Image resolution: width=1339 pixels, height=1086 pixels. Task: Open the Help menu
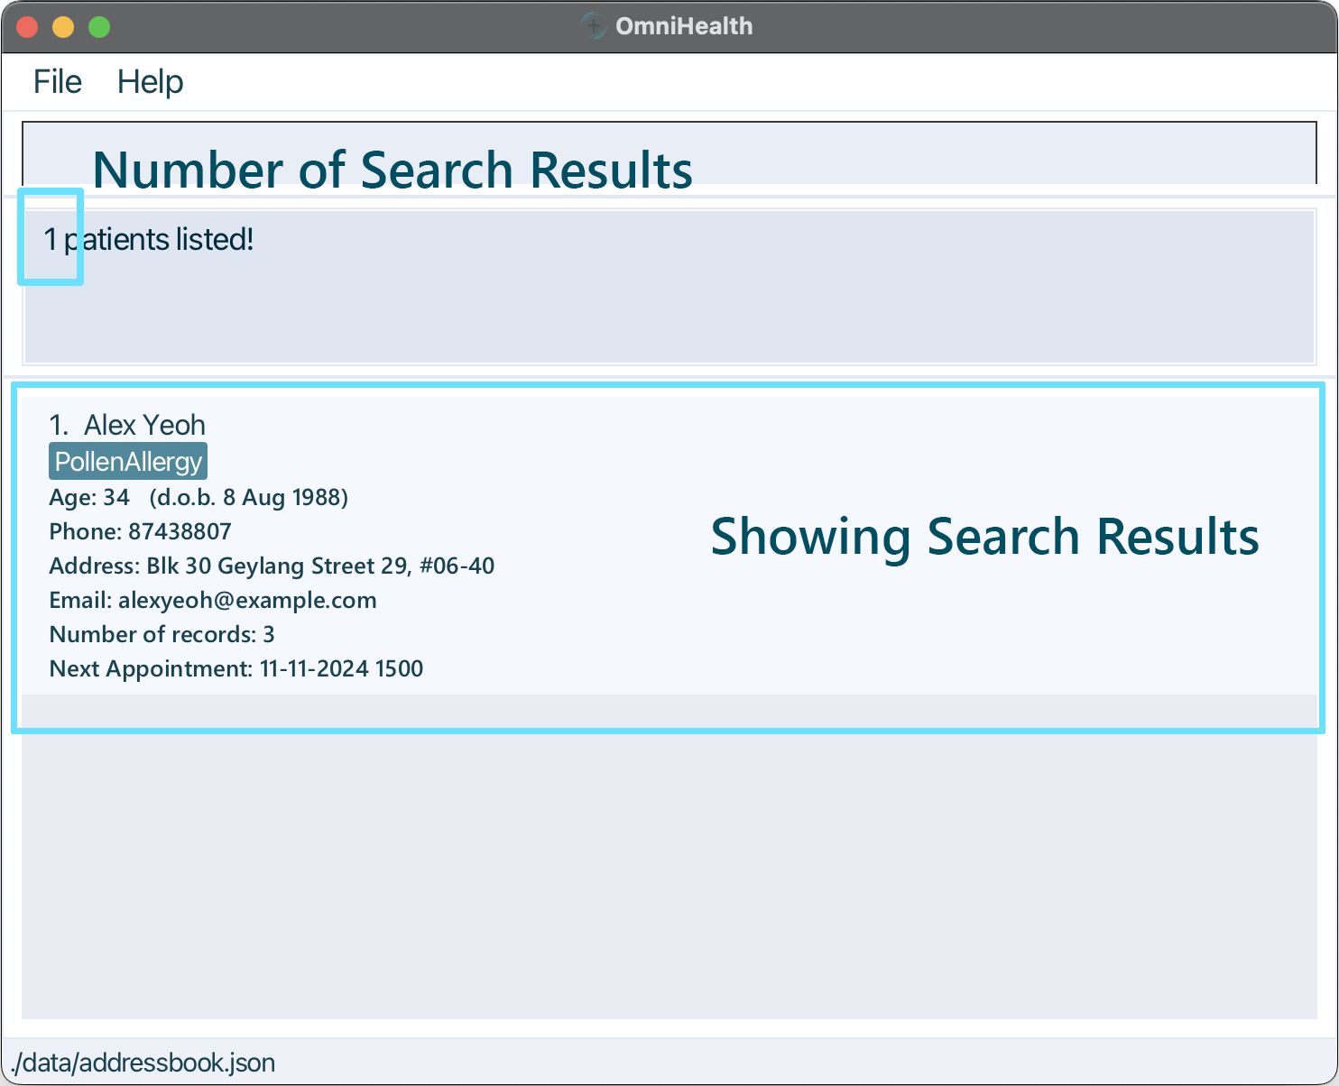151,82
